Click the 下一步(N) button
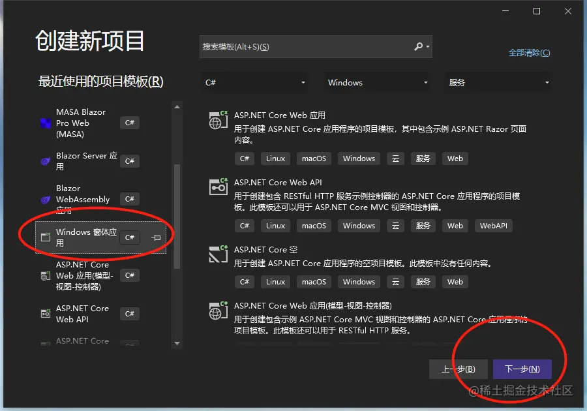Viewport: 587px width, 411px height. pos(522,369)
